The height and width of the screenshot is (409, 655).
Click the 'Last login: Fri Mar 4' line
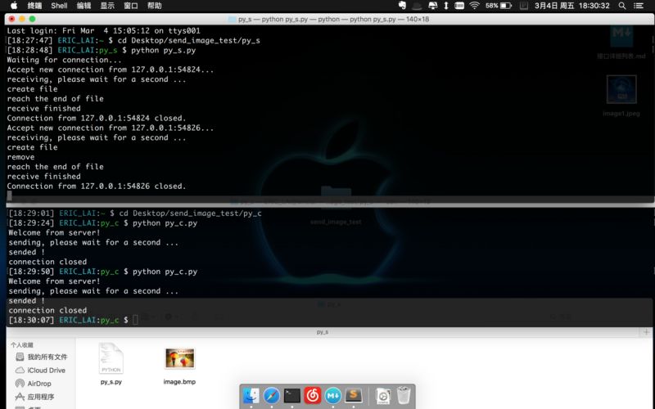(x=103, y=30)
